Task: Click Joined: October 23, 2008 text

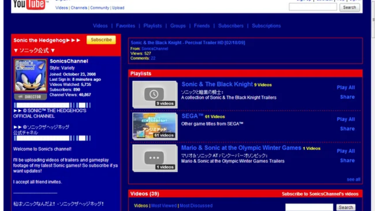Action: [72, 74]
